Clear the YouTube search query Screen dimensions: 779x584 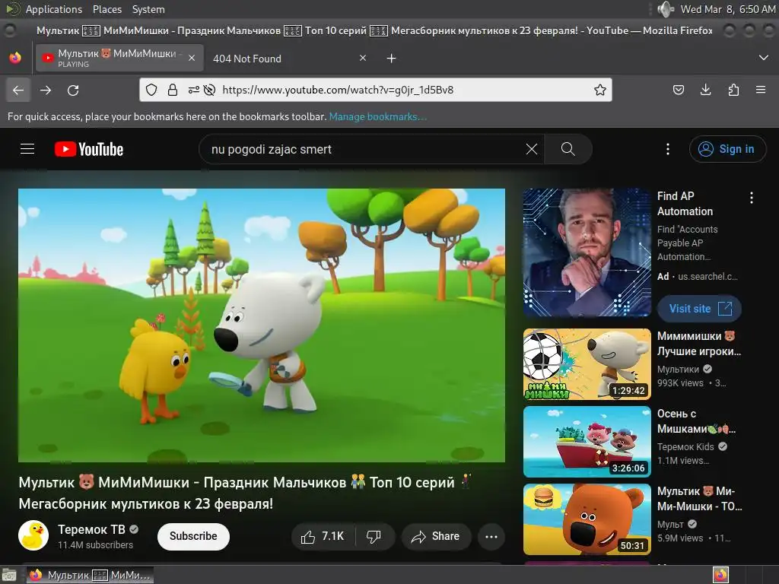click(532, 149)
